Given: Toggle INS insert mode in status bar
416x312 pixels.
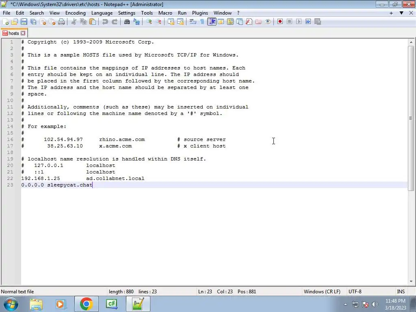Looking at the screenshot, I should pos(401,292).
